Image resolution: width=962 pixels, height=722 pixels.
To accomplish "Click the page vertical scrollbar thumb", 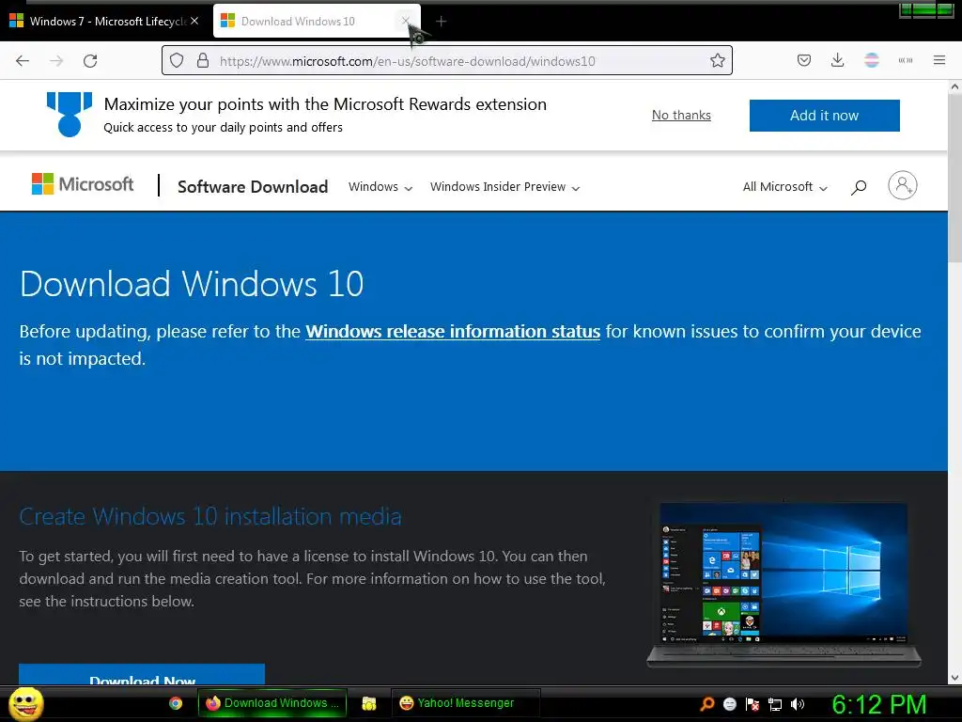I will click(954, 178).
